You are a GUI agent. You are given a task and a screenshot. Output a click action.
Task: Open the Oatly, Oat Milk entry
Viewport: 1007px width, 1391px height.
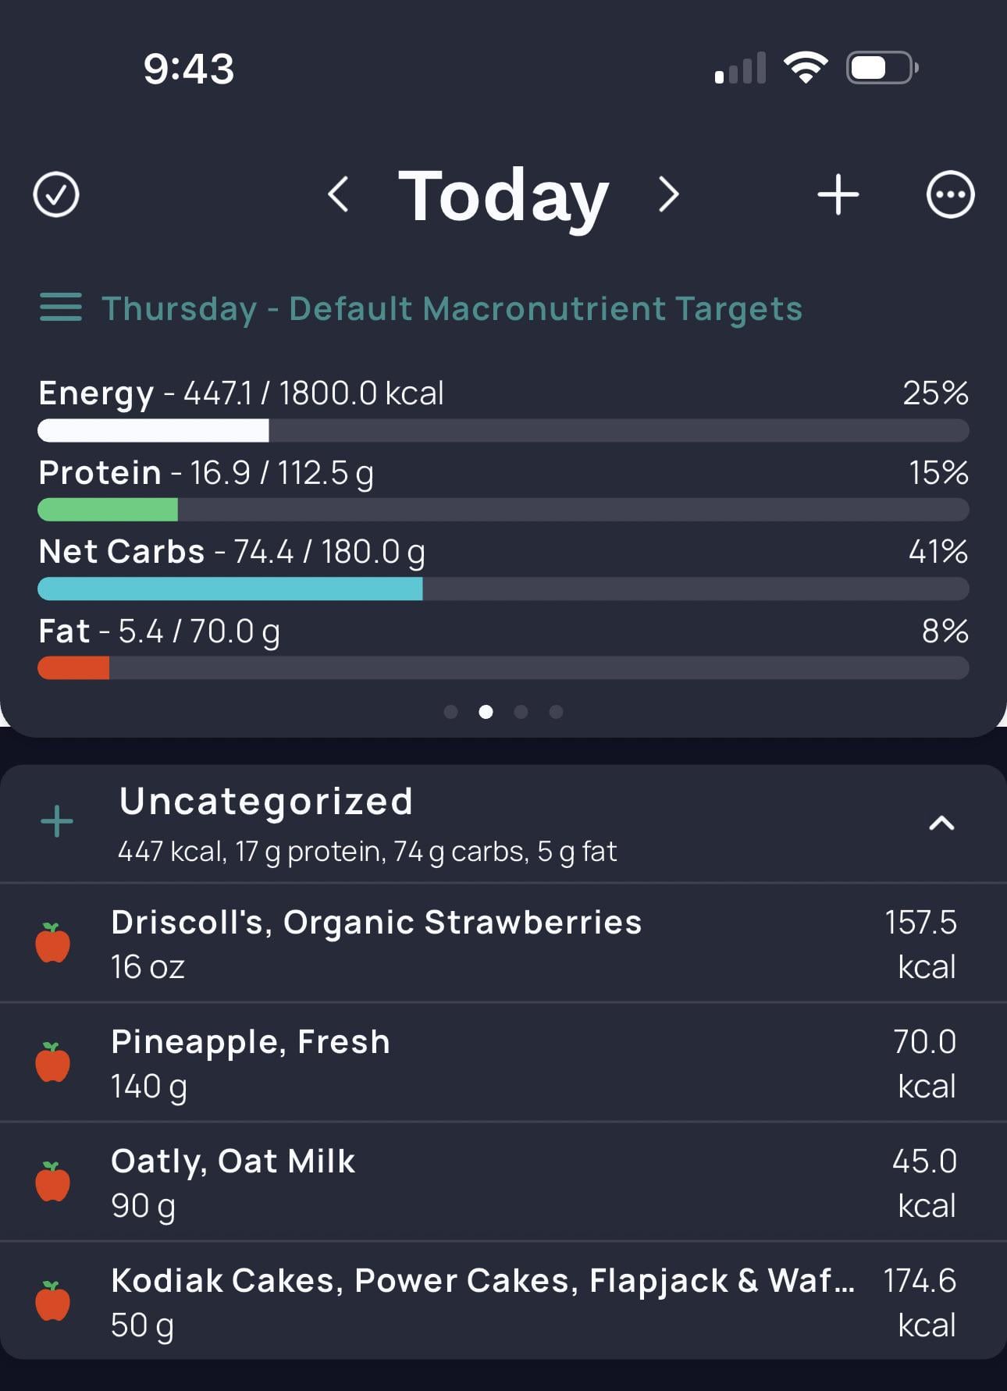(503, 1182)
